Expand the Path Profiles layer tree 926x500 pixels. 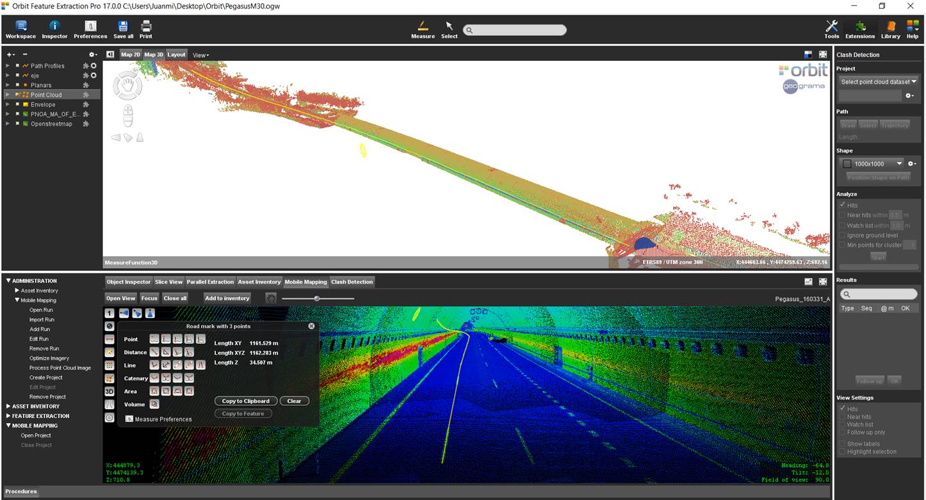8,66
